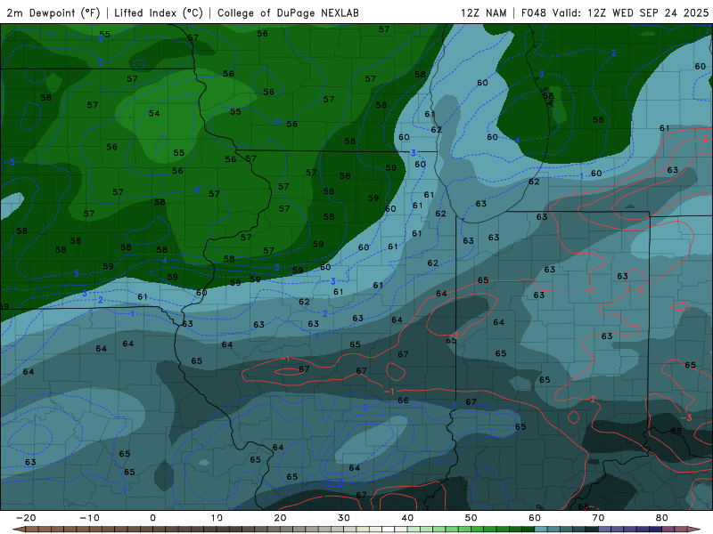Click the 0 tick label on the colorbar
The width and height of the screenshot is (713, 534).
pyautogui.click(x=152, y=518)
